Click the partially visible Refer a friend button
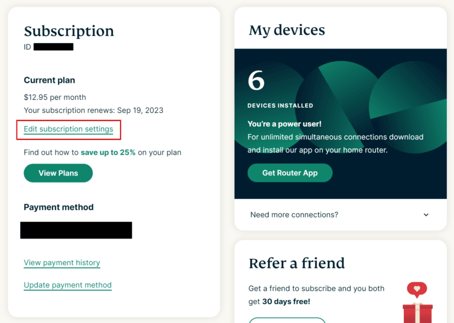Image resolution: width=454 pixels, height=323 pixels. point(287,320)
